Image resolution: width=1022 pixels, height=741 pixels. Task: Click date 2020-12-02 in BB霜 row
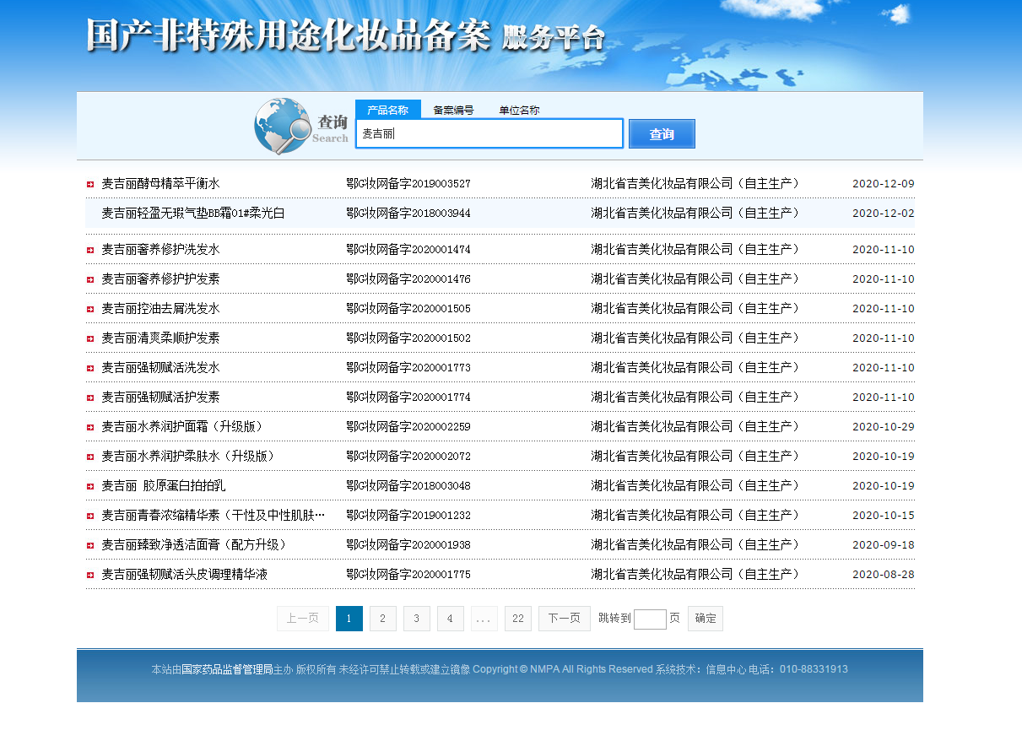coord(883,213)
